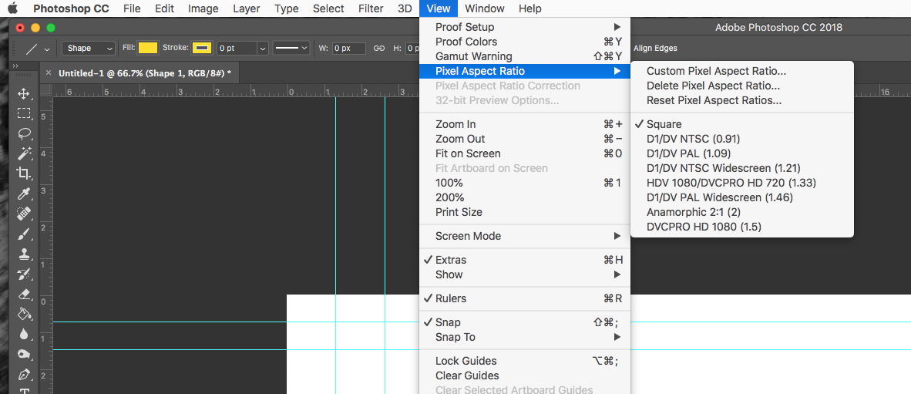The image size is (911, 394).
Task: Select the Move tool
Action: (x=24, y=93)
